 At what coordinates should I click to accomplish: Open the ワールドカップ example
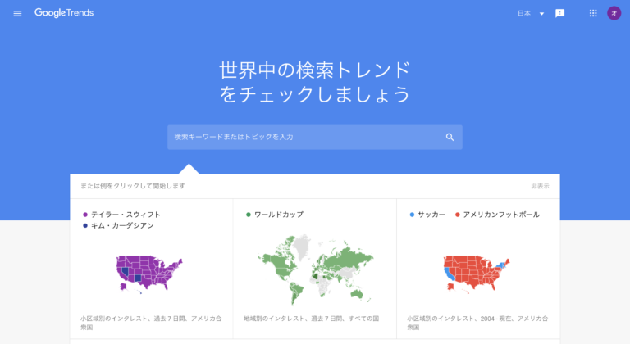tap(279, 215)
